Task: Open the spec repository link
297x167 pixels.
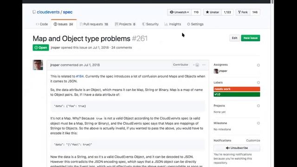Action: (68, 12)
